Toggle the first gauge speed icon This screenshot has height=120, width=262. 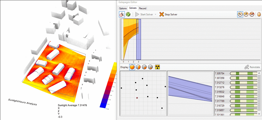coord(240,14)
